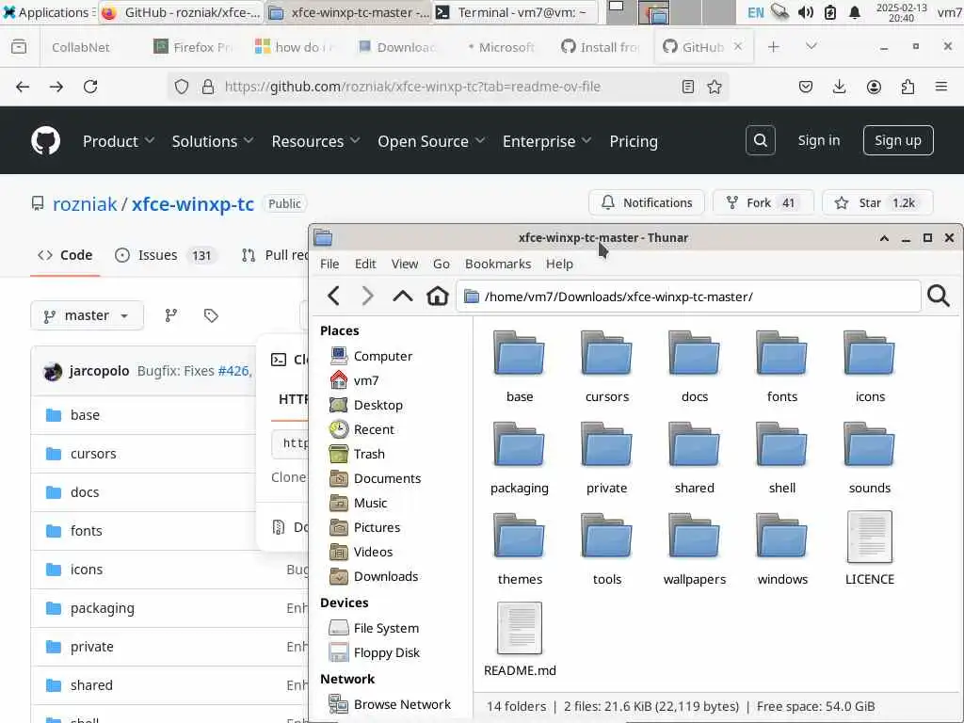
Task: Reload the Firefox page
Action: click(x=90, y=87)
